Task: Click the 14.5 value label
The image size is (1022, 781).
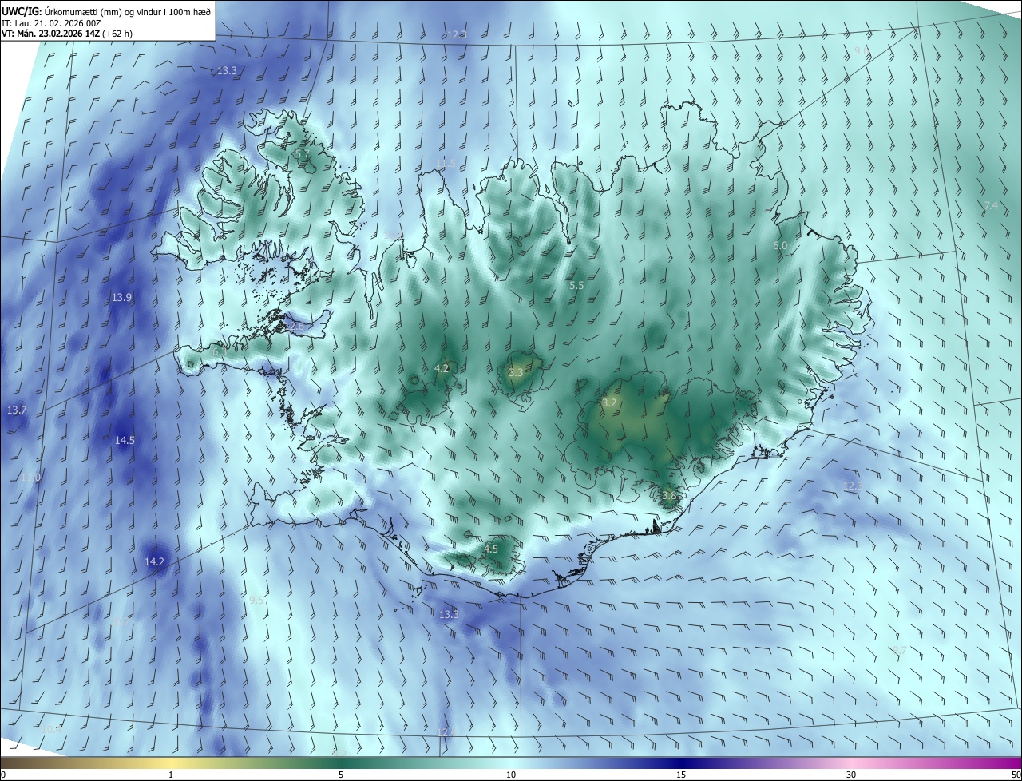Action: click(x=125, y=440)
